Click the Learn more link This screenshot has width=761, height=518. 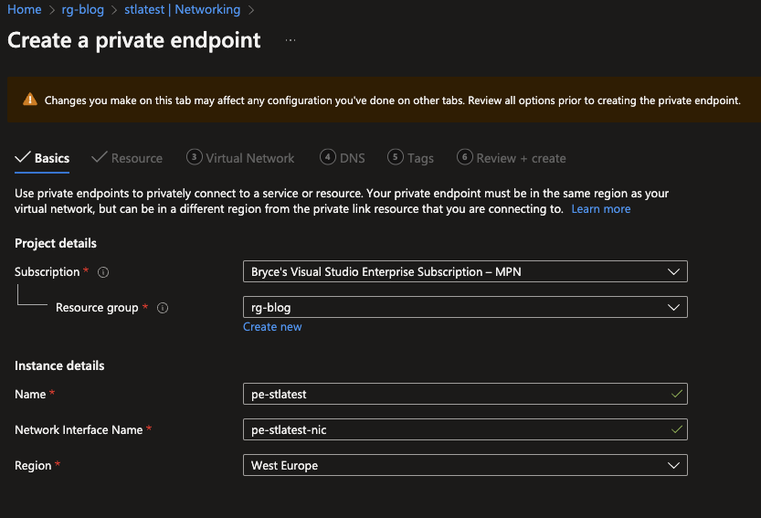pyautogui.click(x=600, y=209)
